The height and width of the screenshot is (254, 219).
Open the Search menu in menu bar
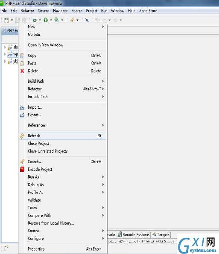coord(77,11)
